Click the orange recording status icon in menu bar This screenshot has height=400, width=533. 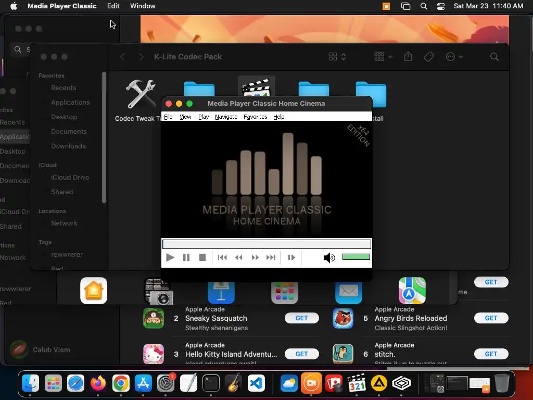click(386, 6)
